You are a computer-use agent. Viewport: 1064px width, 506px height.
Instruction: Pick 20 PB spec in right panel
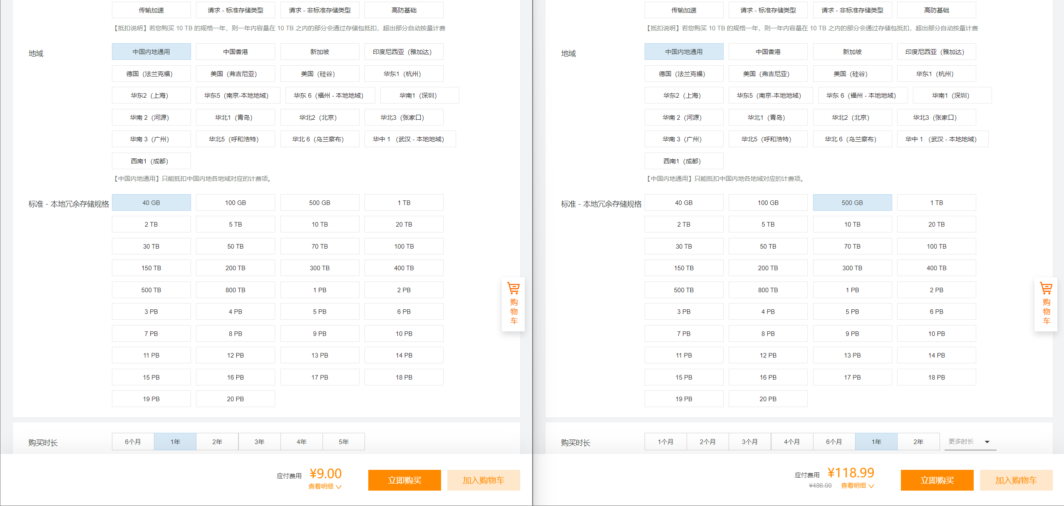(768, 399)
